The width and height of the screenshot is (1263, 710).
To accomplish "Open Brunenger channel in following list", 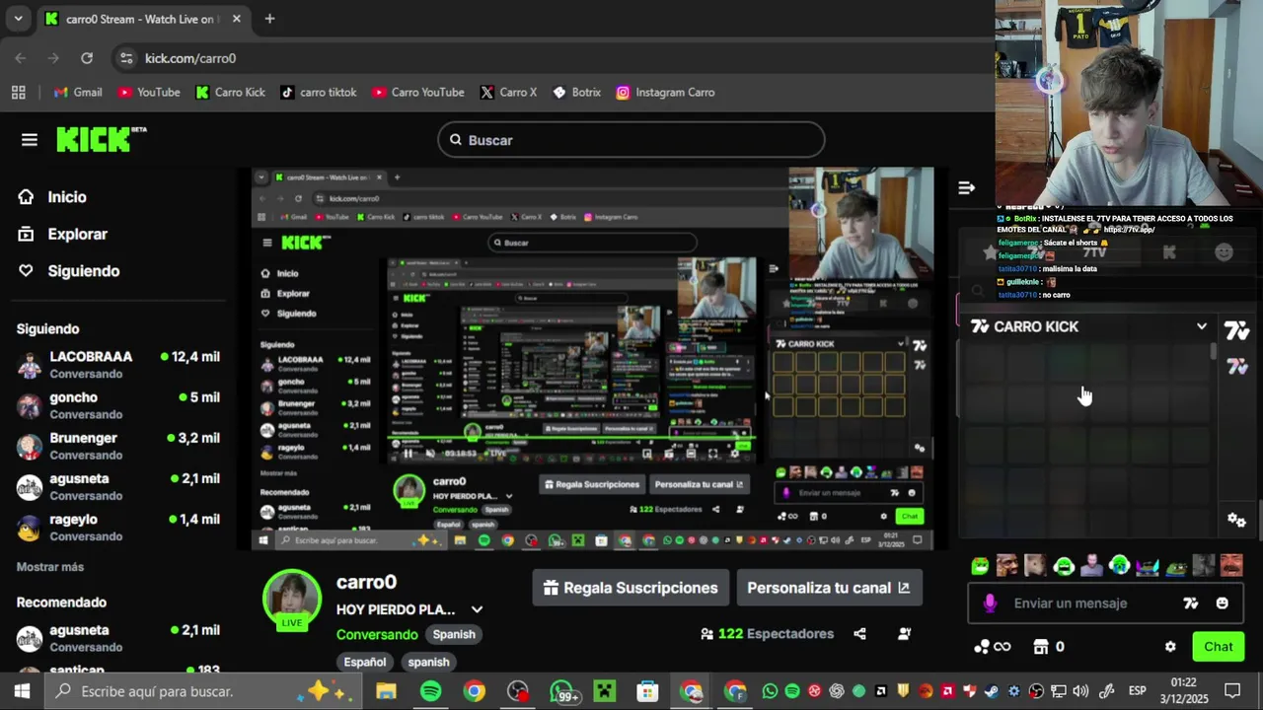I will [x=118, y=446].
